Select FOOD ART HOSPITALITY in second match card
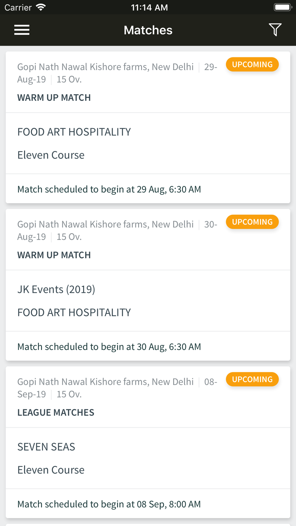Screen dimensions: 296x526 coord(74,312)
